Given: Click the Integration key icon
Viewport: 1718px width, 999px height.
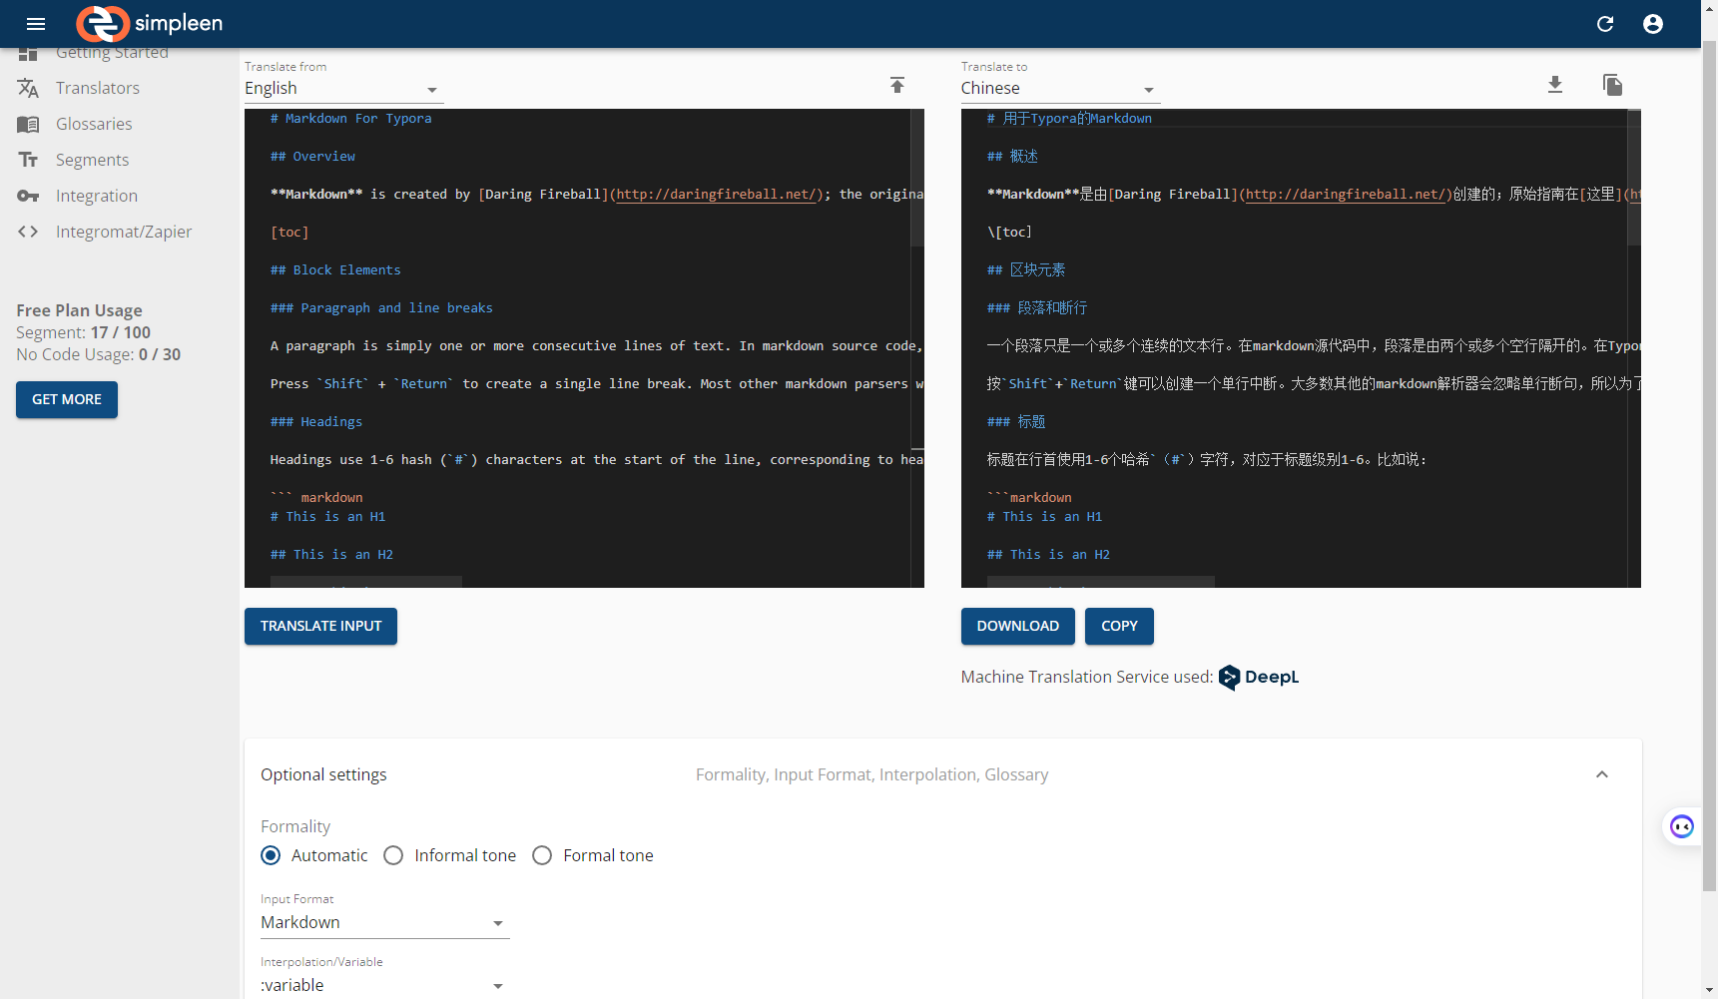Looking at the screenshot, I should [29, 196].
